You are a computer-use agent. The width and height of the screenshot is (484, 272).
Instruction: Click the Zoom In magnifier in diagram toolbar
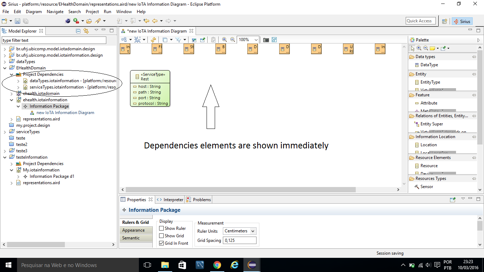[224, 40]
